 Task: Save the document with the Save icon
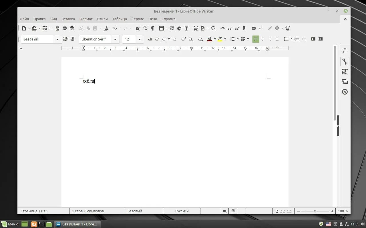(45, 28)
